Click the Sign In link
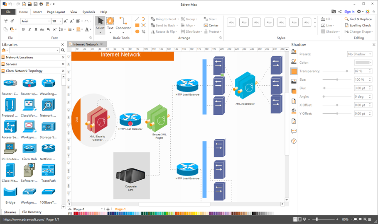This screenshot has width=378, height=224. [x=349, y=12]
